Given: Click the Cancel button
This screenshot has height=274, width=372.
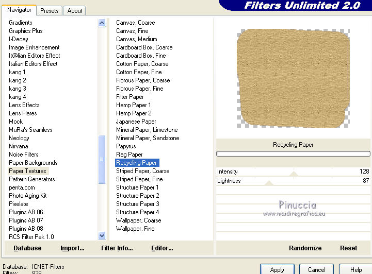Looking at the screenshot, I should click(x=316, y=269).
